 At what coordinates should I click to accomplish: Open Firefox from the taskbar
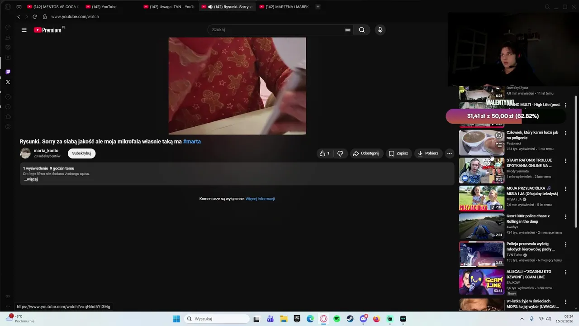376,319
